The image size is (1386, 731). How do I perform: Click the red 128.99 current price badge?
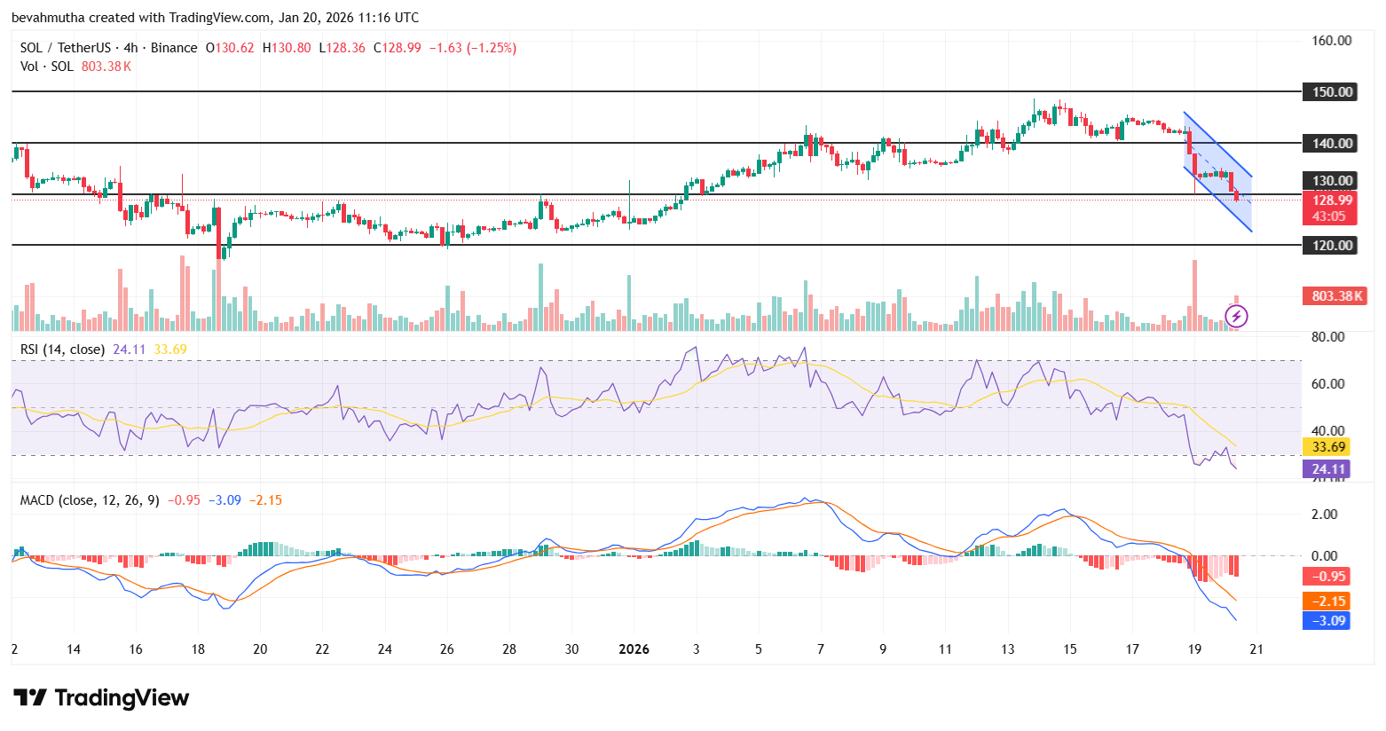(1331, 200)
